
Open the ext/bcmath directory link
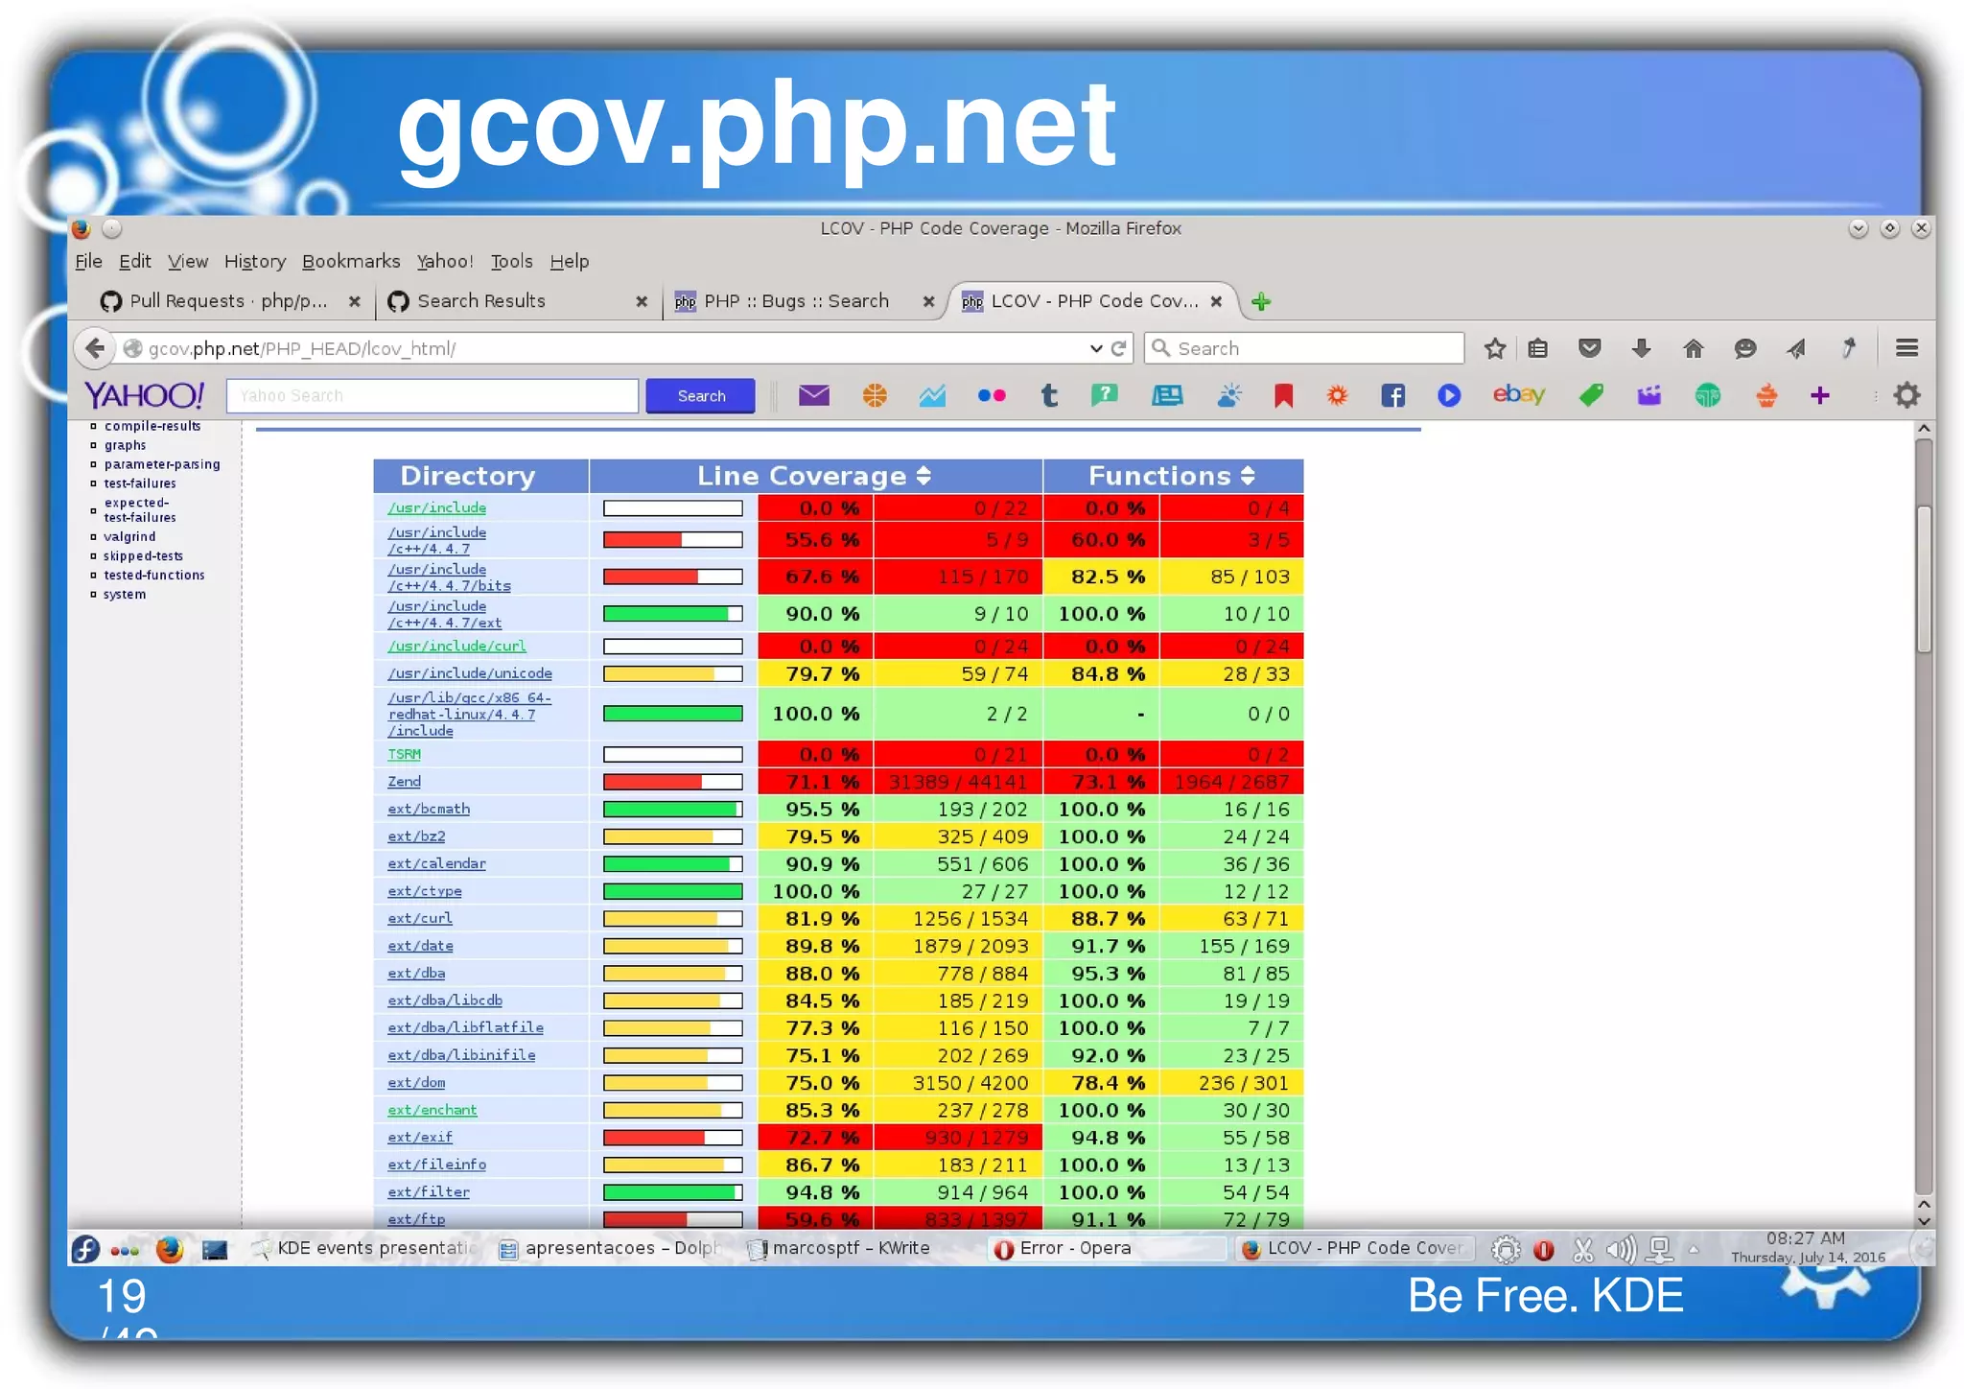428,809
